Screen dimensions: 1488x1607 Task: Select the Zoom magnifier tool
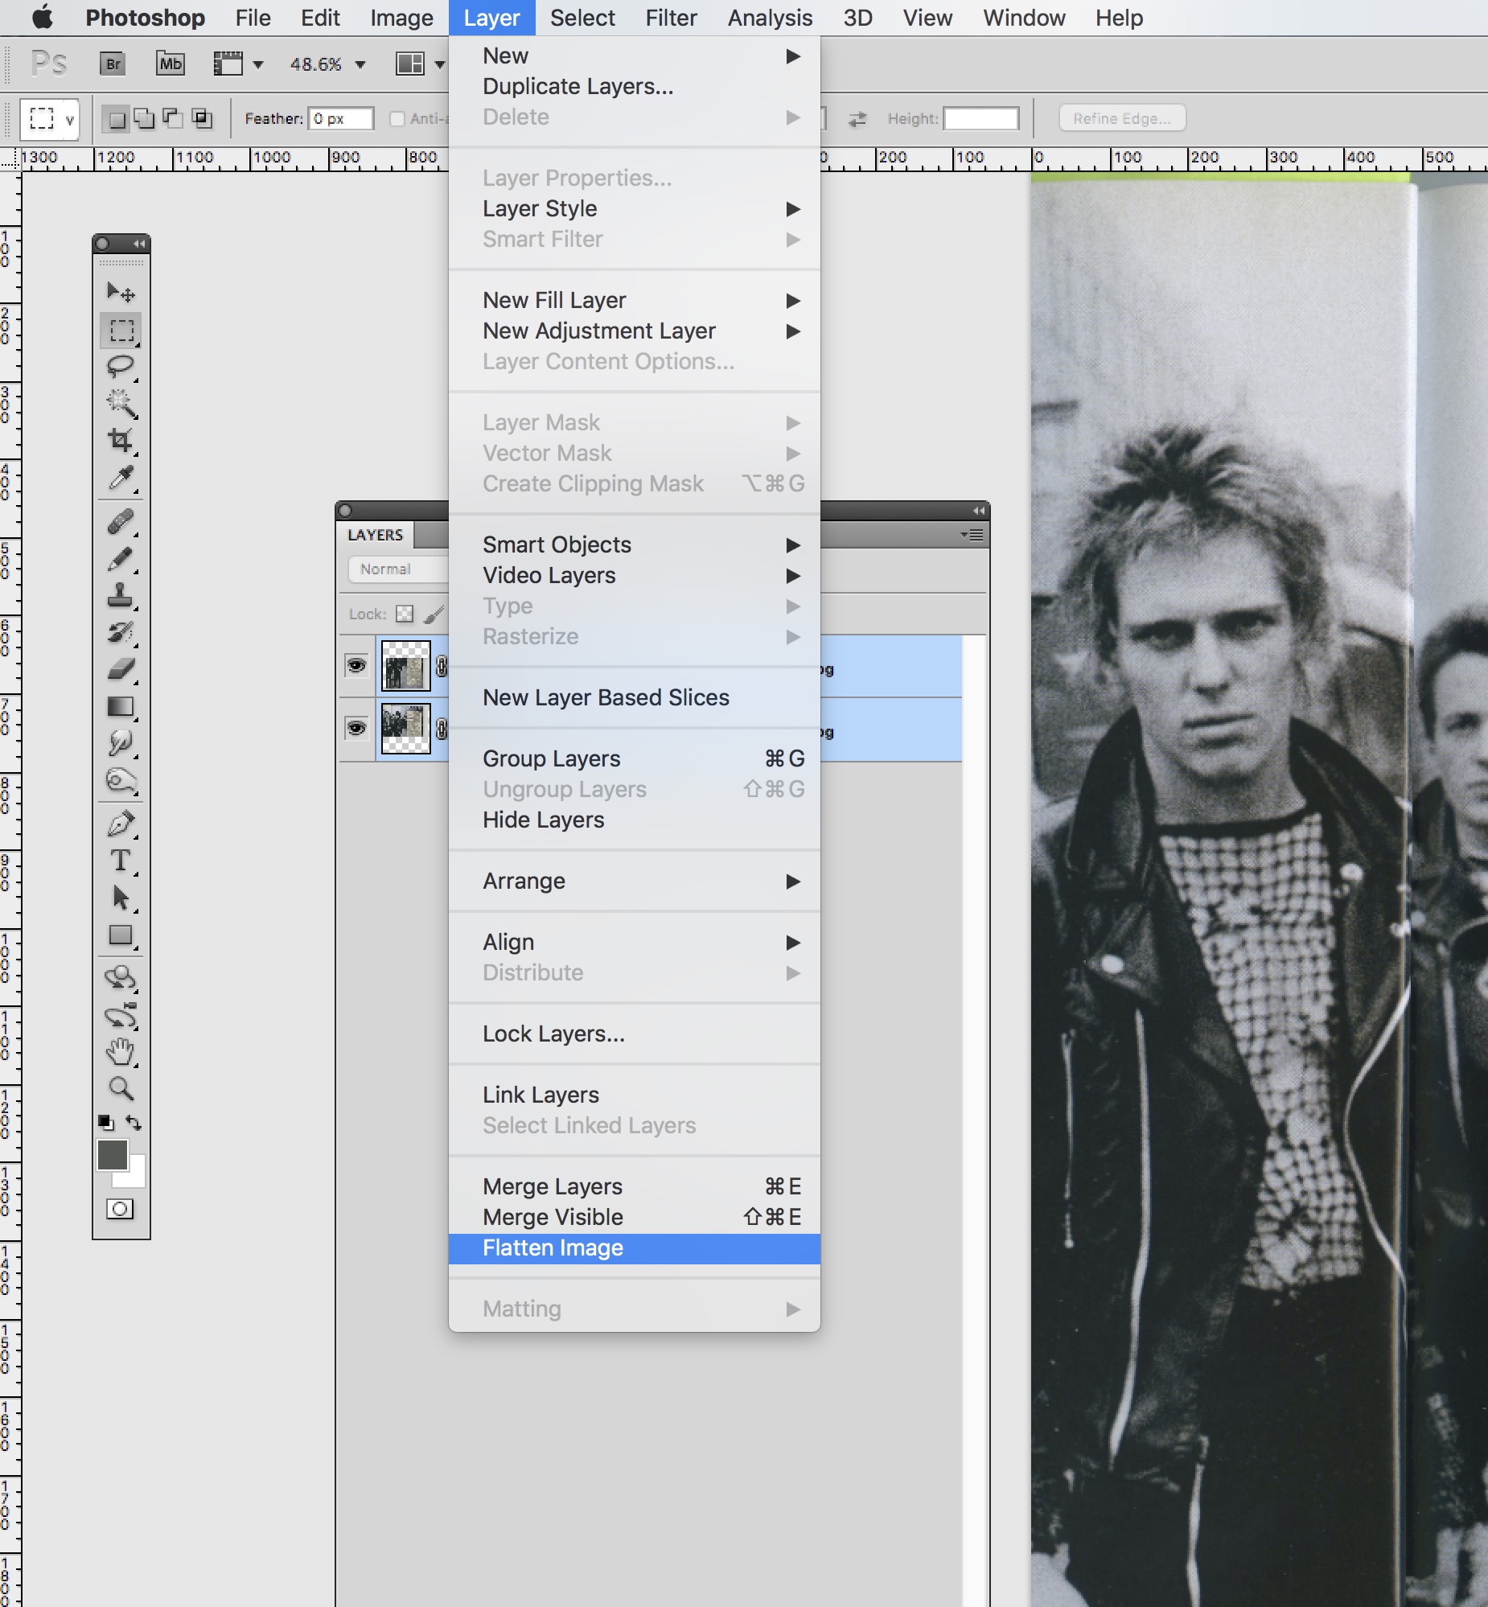click(x=121, y=1087)
